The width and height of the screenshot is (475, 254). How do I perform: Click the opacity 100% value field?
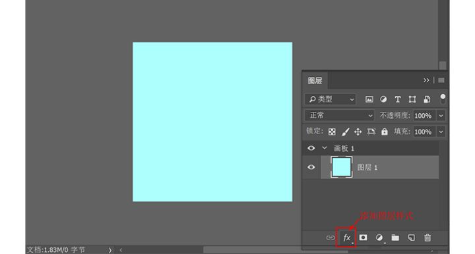click(x=424, y=116)
